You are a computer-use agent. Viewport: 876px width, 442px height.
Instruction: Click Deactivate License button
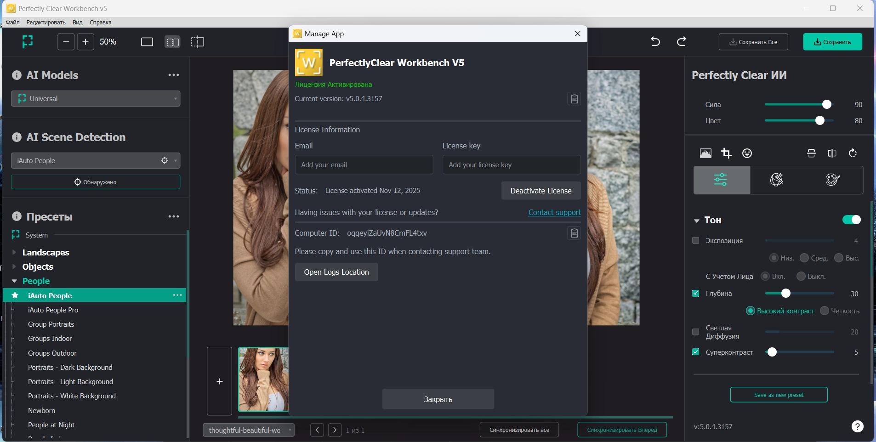(x=541, y=191)
